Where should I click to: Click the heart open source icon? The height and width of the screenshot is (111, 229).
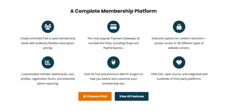179,62
